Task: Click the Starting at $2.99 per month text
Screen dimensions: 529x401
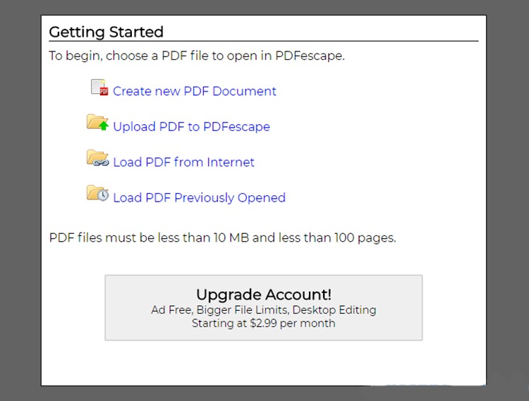Action: click(264, 323)
